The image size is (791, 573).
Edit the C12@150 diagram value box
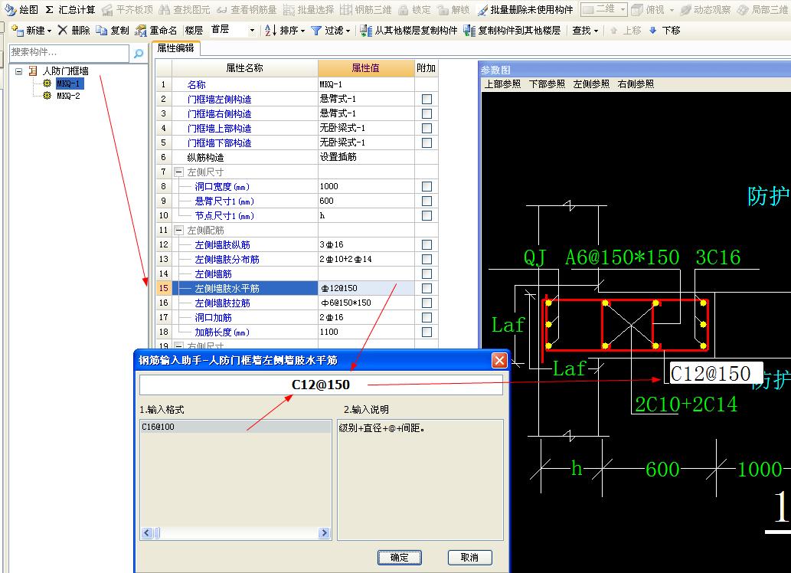coord(716,374)
